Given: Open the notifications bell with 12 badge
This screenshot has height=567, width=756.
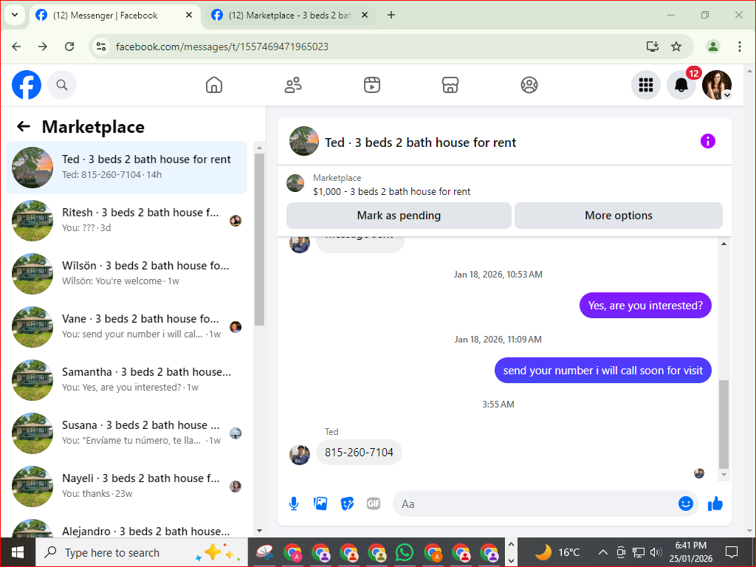Looking at the screenshot, I should 681,85.
